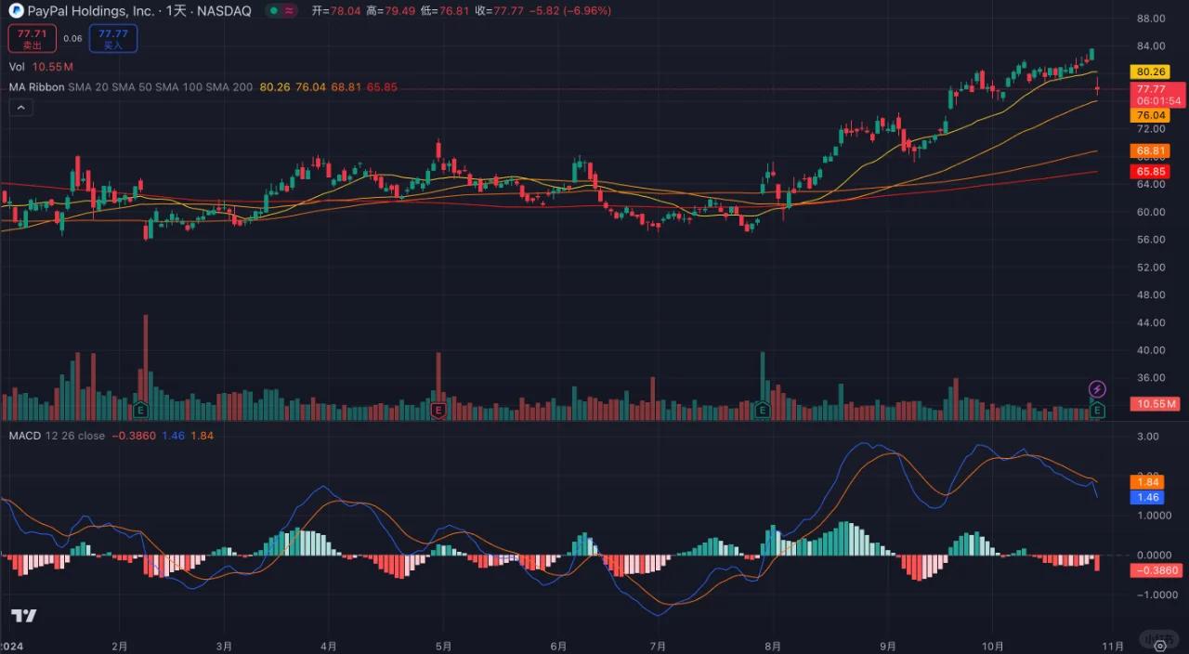Click the 80.26 value in MA Ribbon legend
The width and height of the screenshot is (1189, 654).
tap(274, 87)
